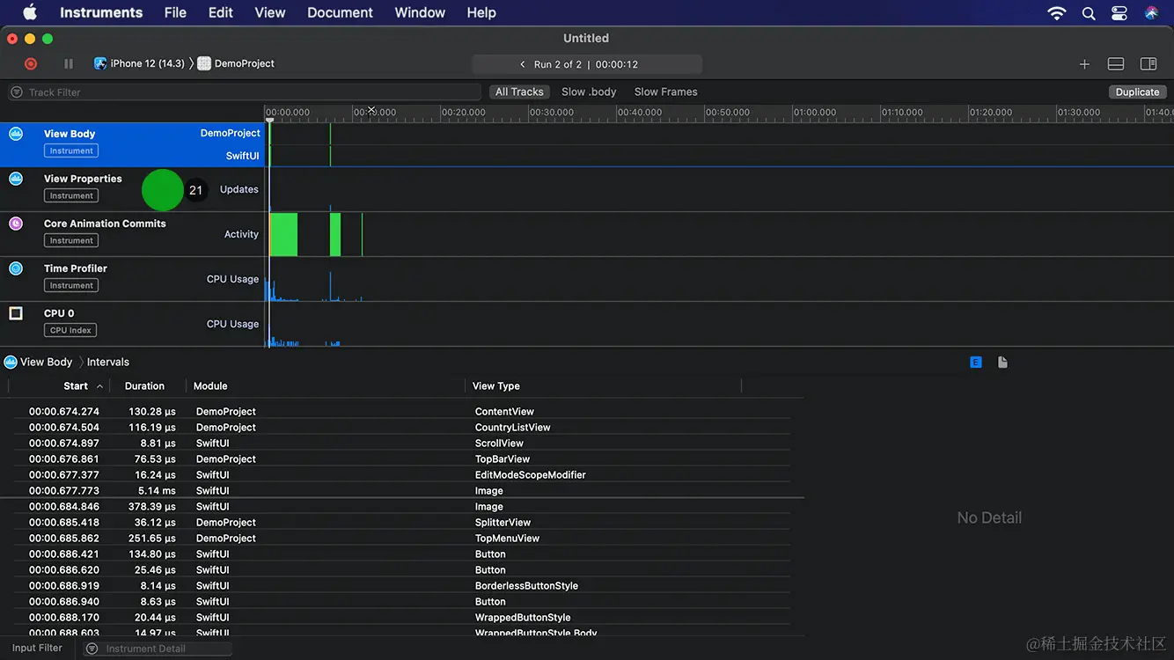The image size is (1174, 660).
Task: Sort by the View Type column header
Action: (496, 385)
